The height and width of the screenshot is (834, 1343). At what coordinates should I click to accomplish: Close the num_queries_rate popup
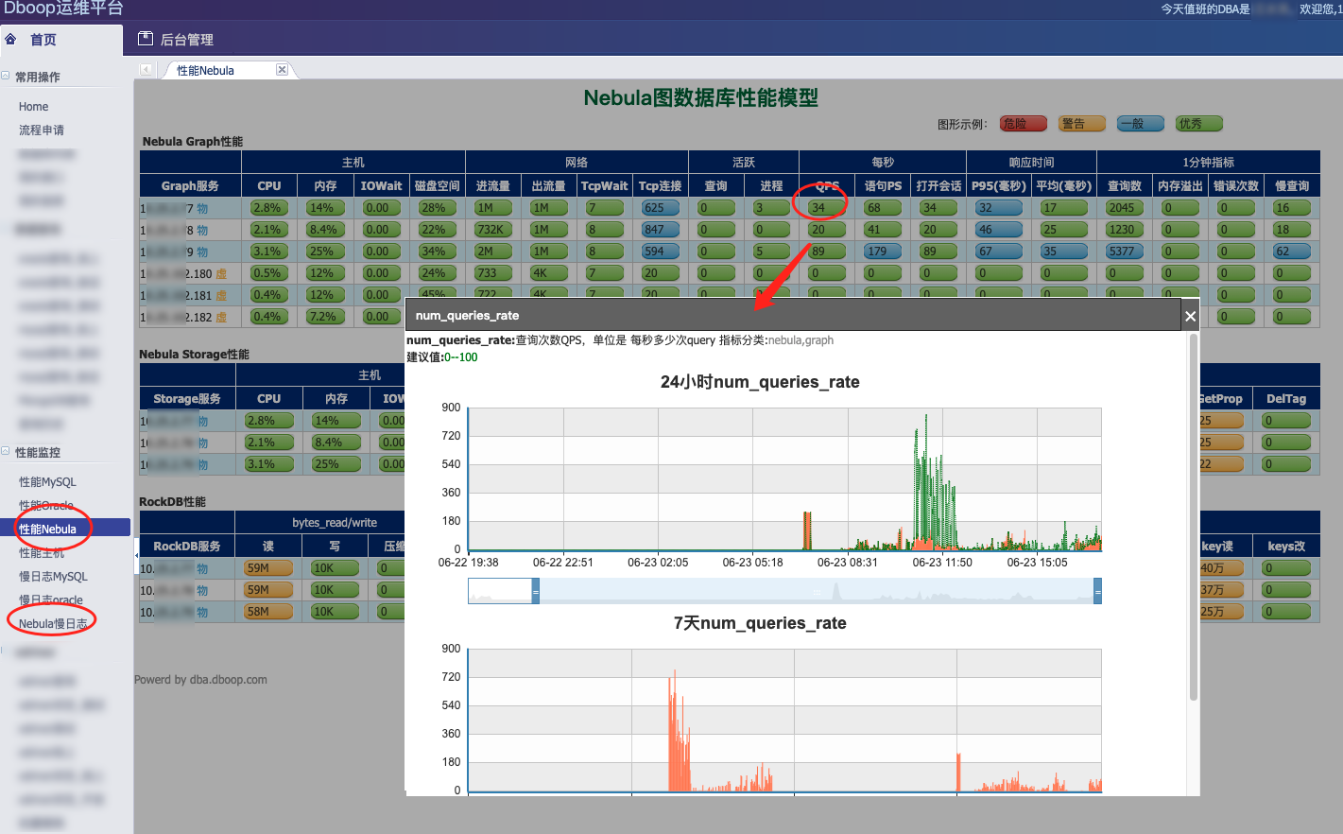tap(1190, 316)
